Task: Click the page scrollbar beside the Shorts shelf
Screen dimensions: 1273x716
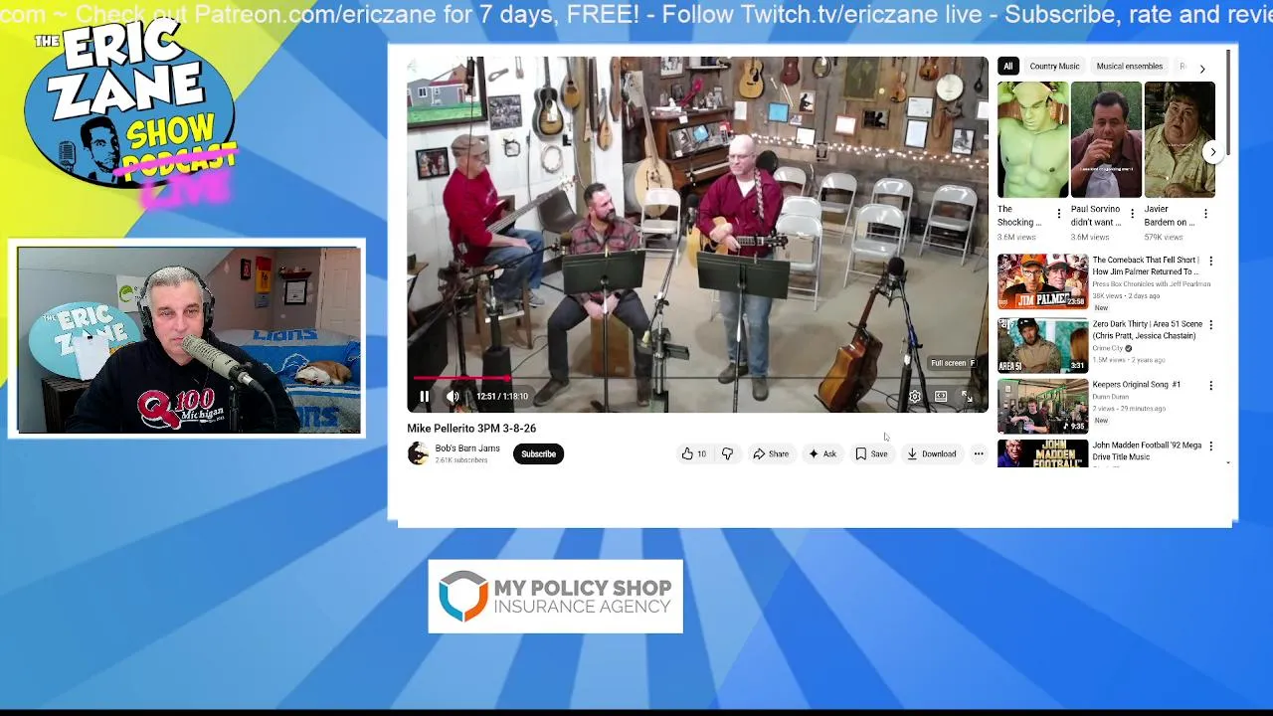Action: [x=1229, y=101]
